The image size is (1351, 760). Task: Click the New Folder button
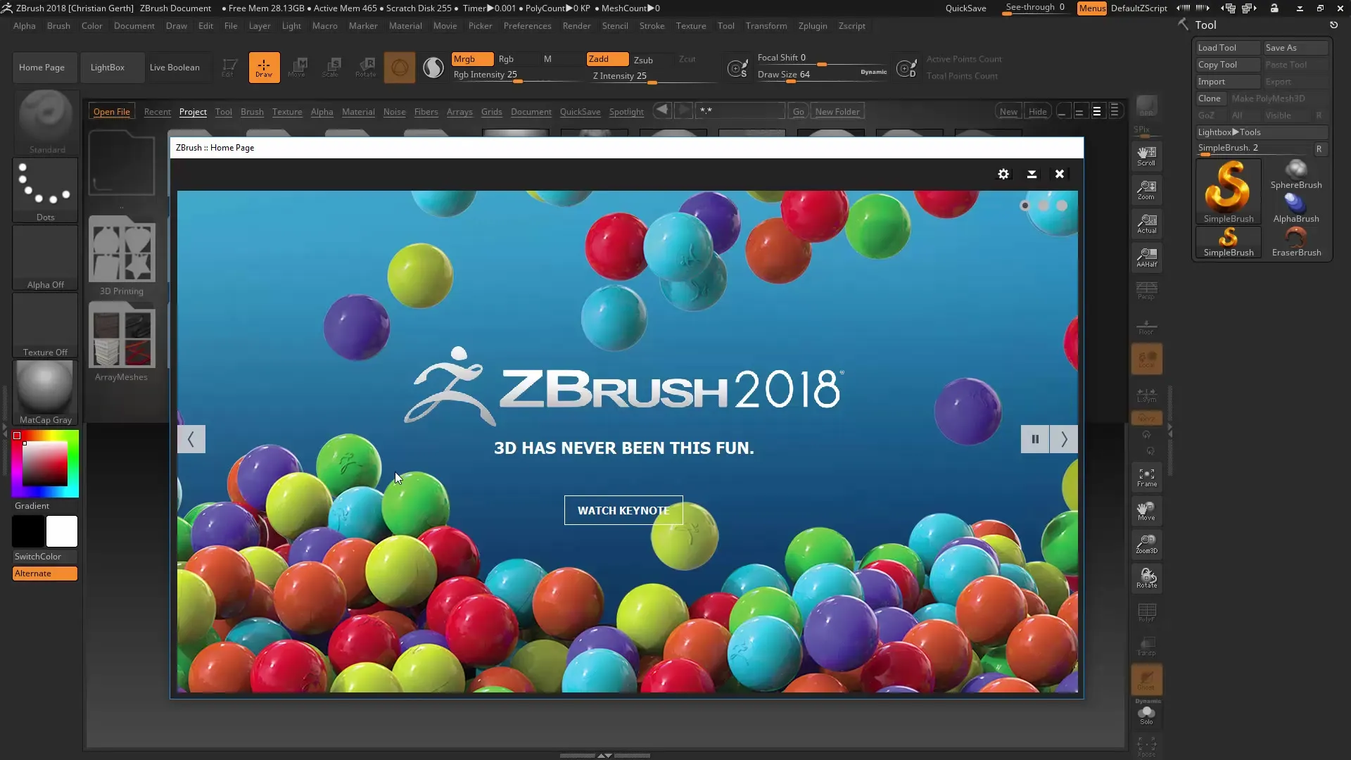click(837, 112)
